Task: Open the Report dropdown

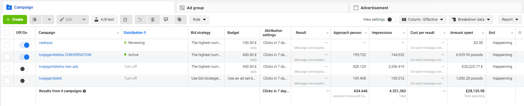Action: (x=510, y=20)
